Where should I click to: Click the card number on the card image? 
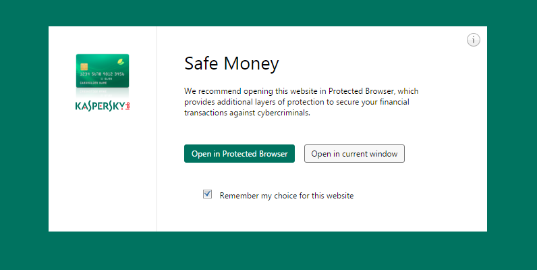tap(101, 74)
